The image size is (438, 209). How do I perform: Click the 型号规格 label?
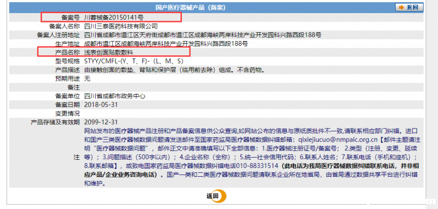pos(67,61)
